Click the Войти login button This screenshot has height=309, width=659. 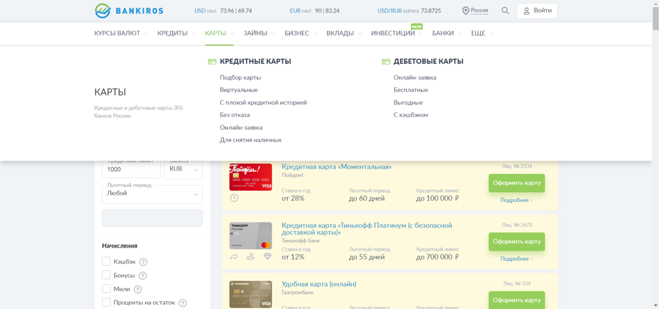tap(537, 10)
